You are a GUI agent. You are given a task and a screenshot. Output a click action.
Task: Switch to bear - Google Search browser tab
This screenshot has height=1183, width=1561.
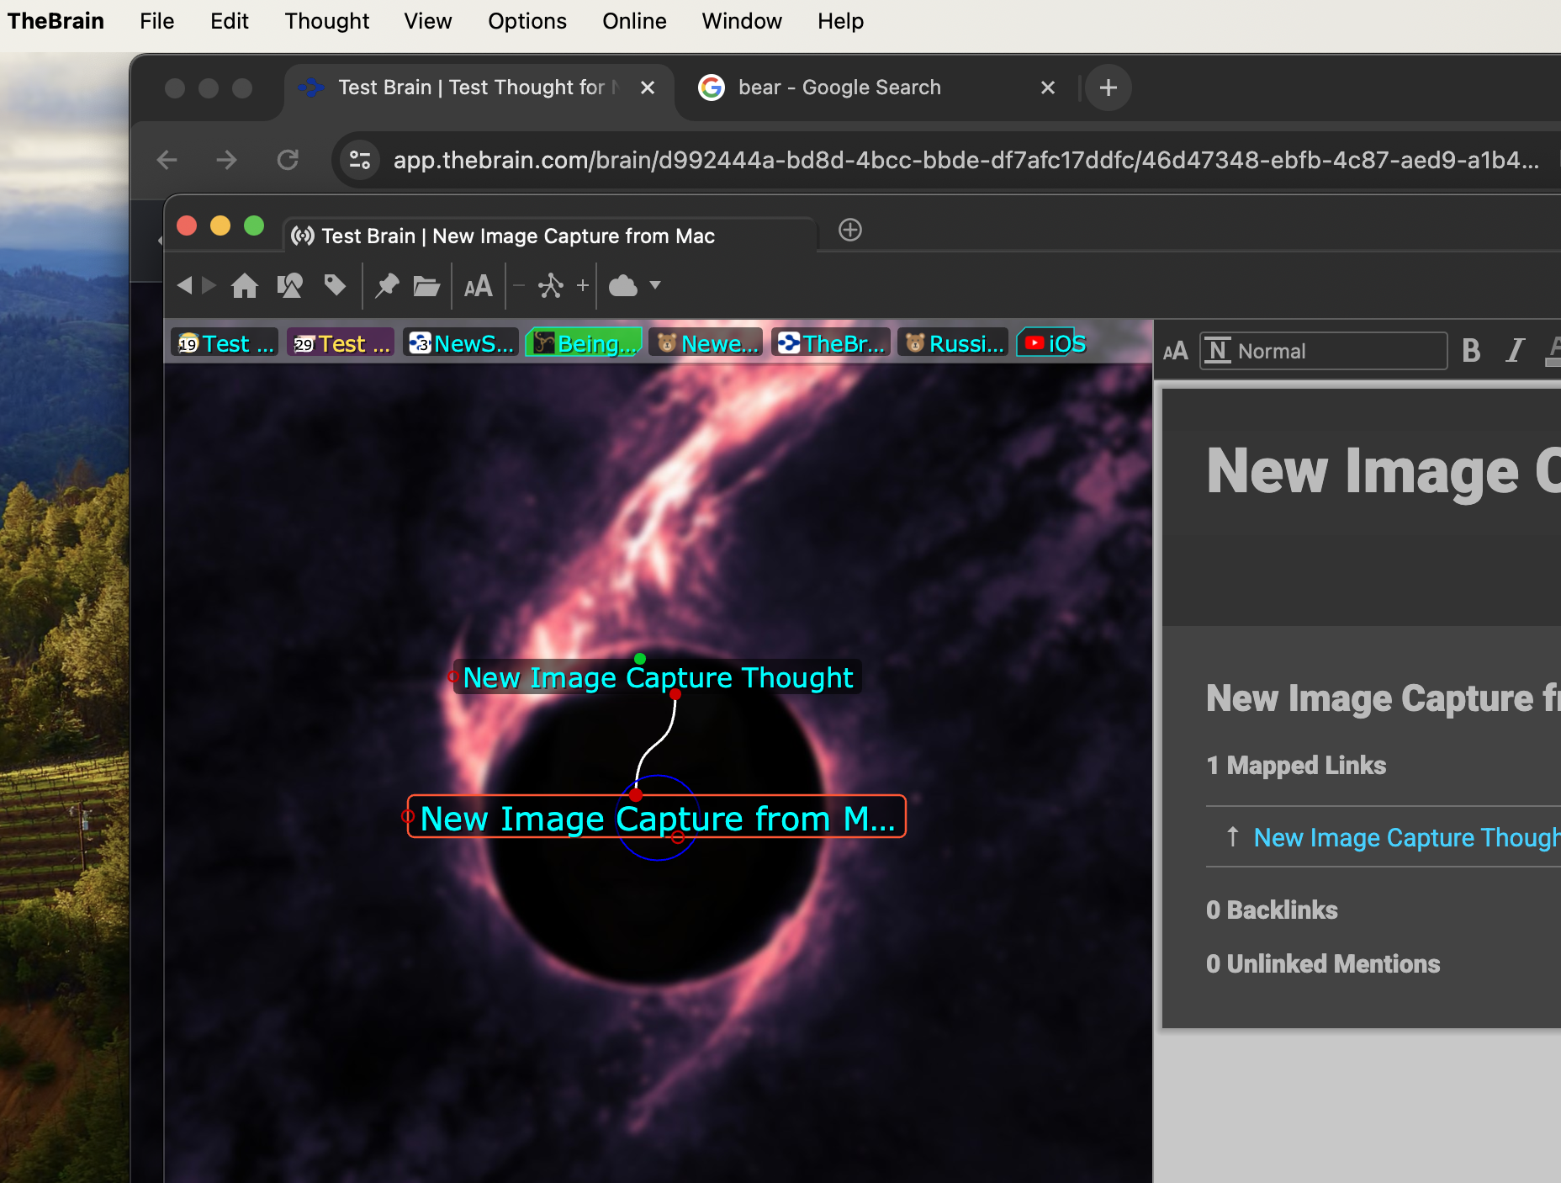coord(875,88)
